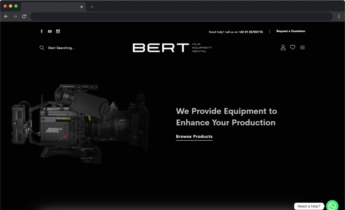Focus the Start Searching field
The image size is (345, 210).
point(61,48)
